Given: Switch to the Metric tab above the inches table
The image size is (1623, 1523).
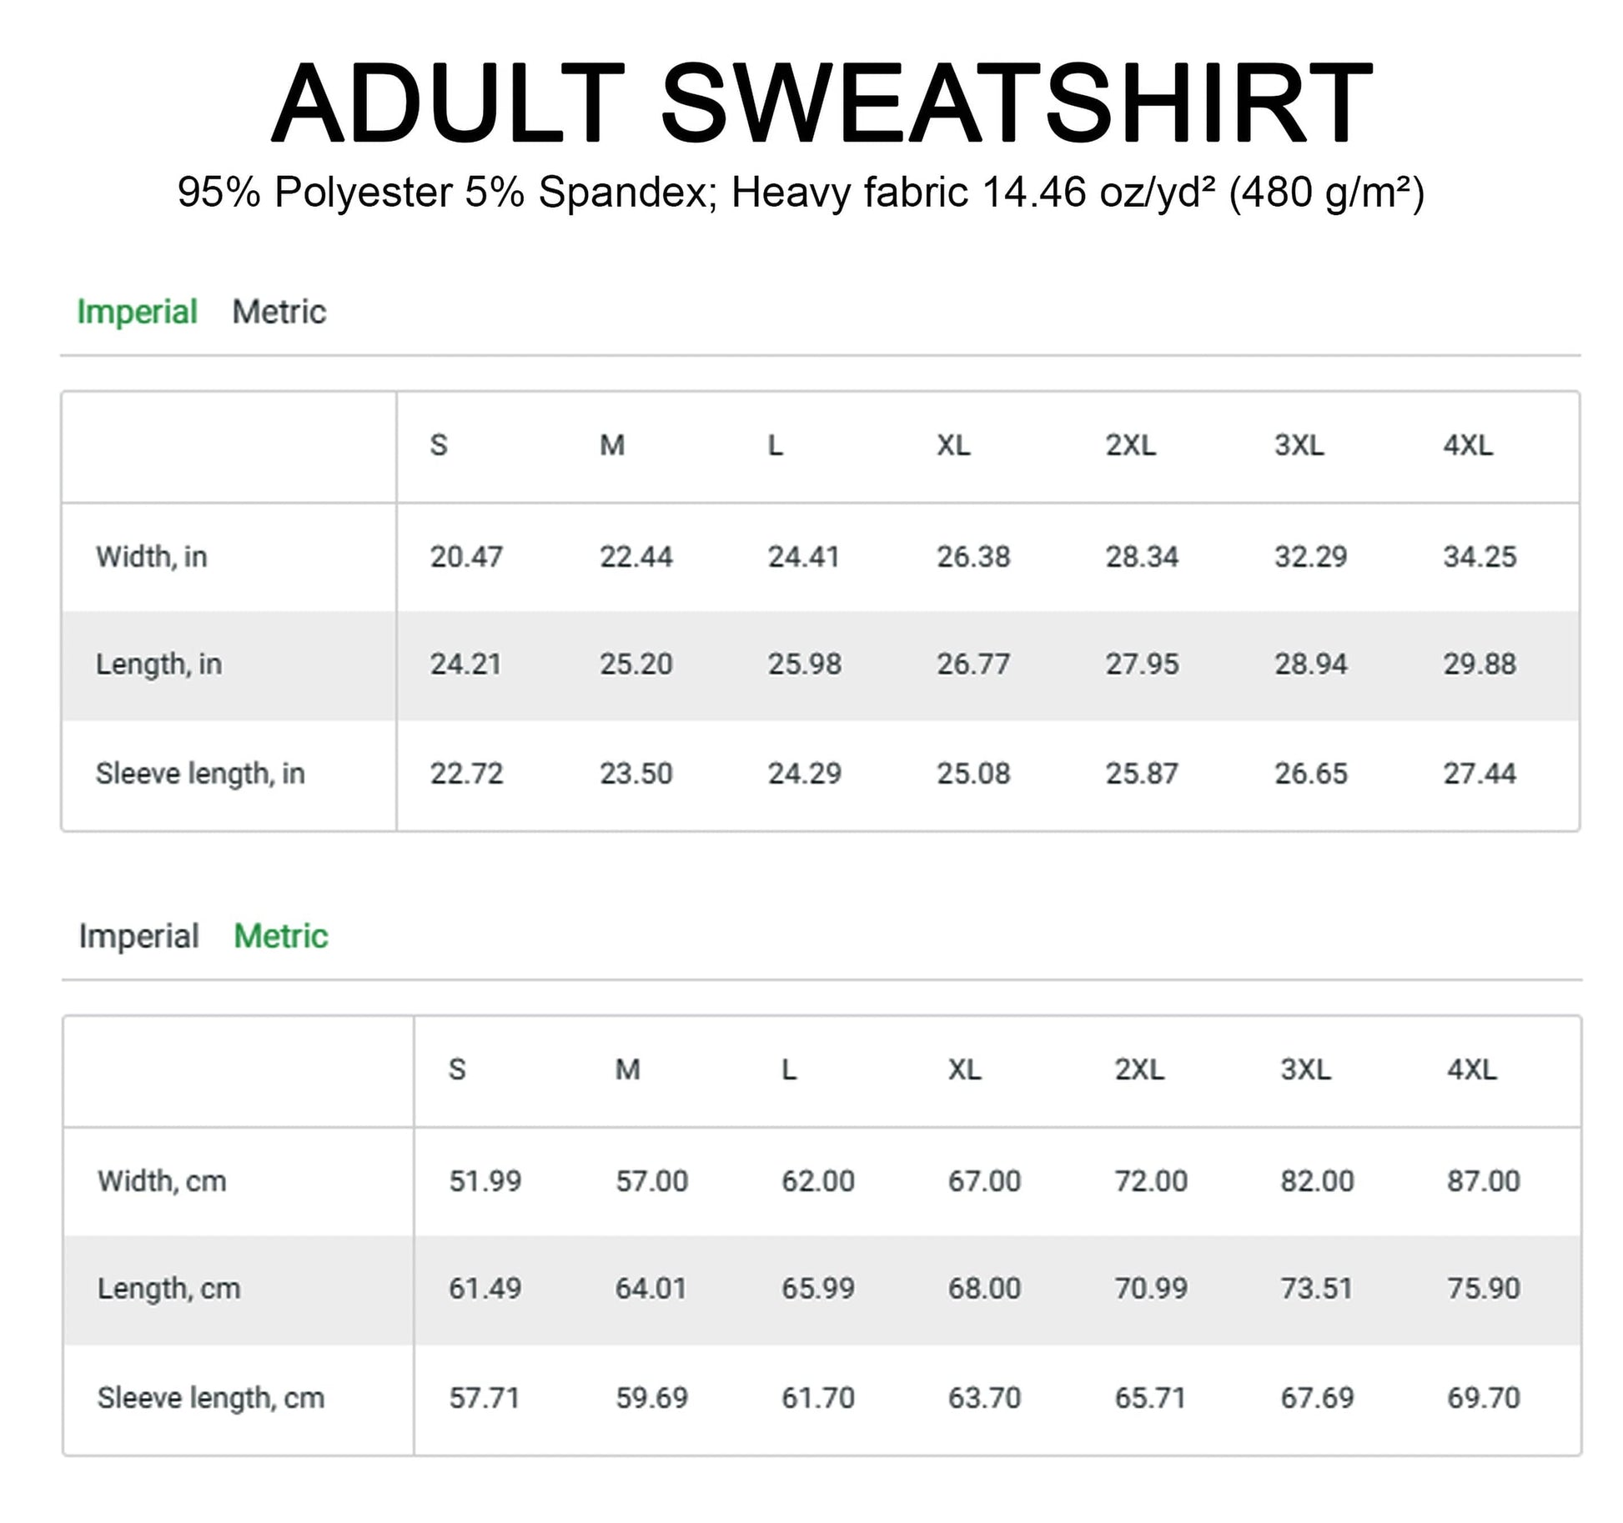Looking at the screenshot, I should 279,312.
